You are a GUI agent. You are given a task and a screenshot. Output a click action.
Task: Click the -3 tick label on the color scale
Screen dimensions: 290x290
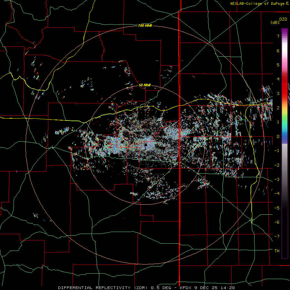pos(277,179)
